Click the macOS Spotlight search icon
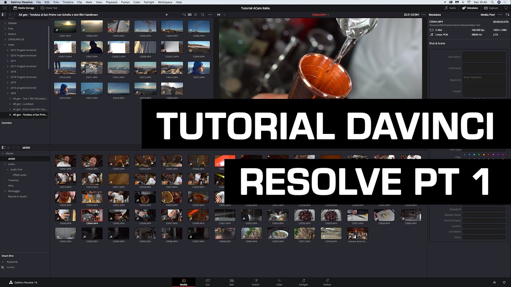 (492, 2)
